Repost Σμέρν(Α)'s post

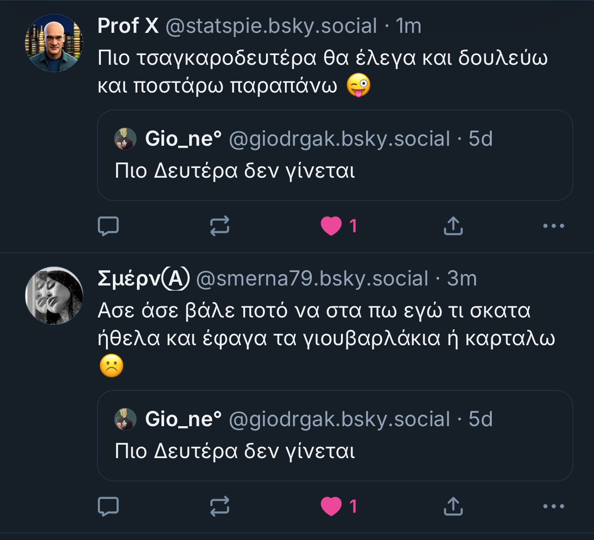click(x=219, y=506)
